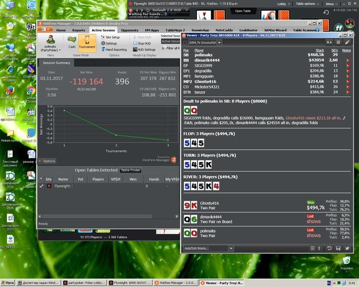Viewport: 359px width, 287px height.
Task: Open Settings gear in Options group
Action: [109, 43]
